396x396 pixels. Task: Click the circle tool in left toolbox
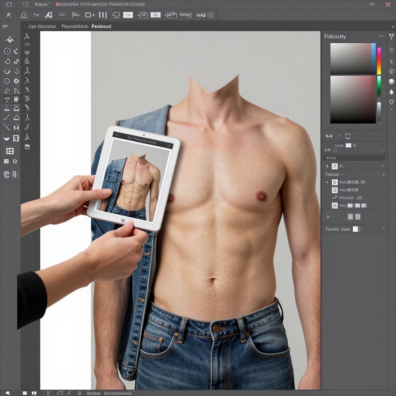pyautogui.click(x=7, y=81)
